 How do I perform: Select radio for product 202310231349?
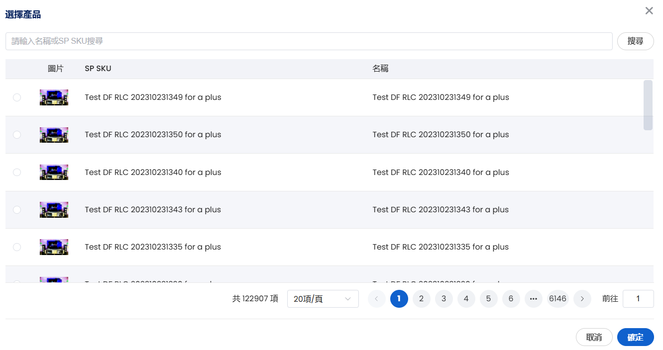pos(17,97)
